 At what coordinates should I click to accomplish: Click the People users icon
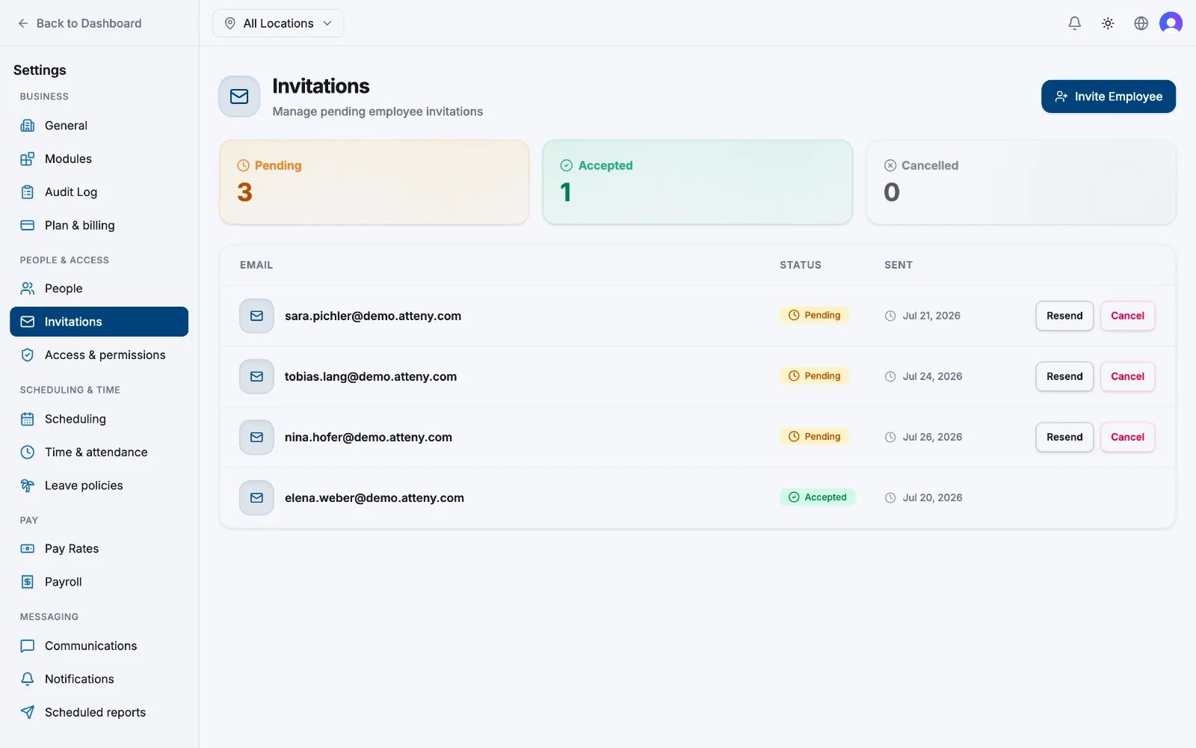28,289
